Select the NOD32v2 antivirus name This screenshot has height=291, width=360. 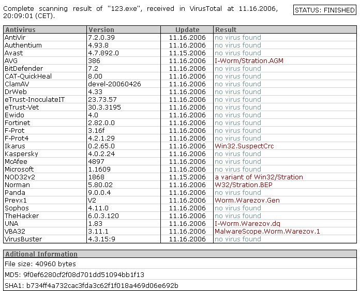(x=20, y=177)
